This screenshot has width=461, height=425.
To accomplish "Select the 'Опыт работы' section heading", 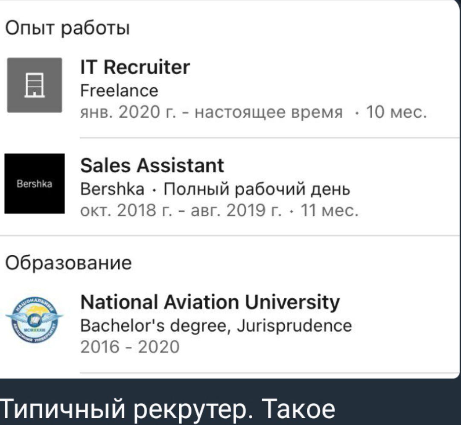I will (67, 29).
